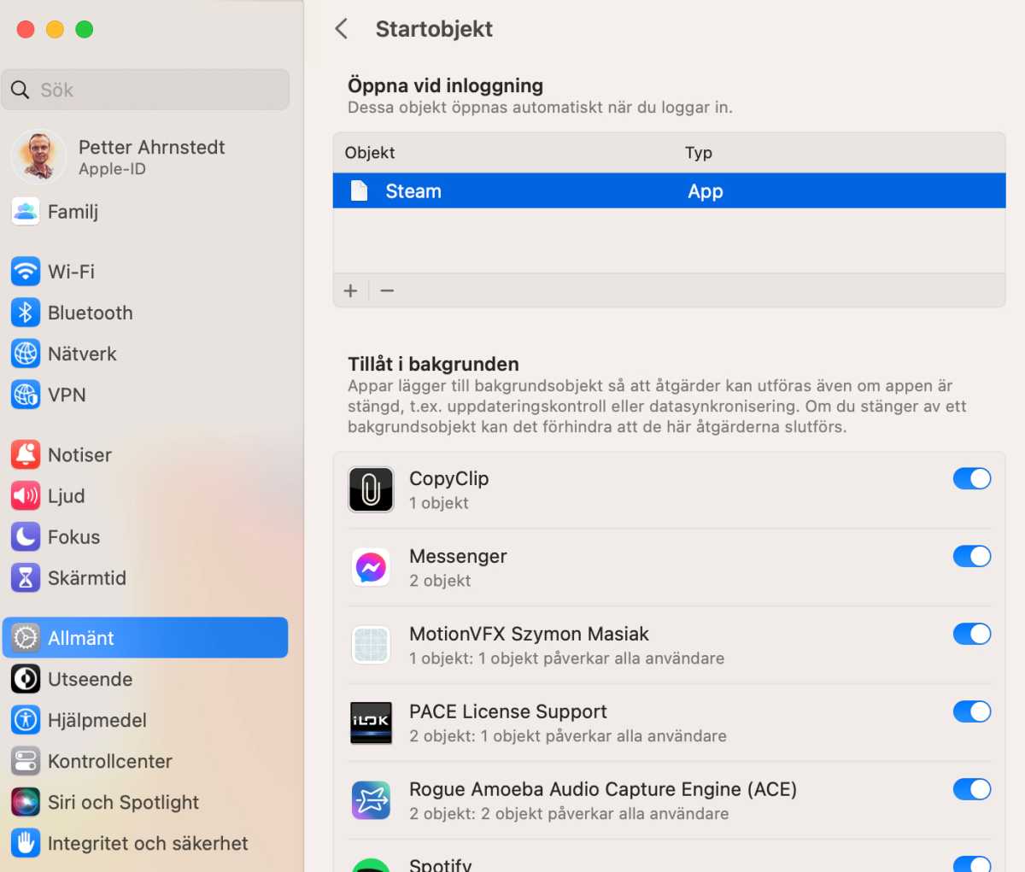Click the Familj icon

26,211
